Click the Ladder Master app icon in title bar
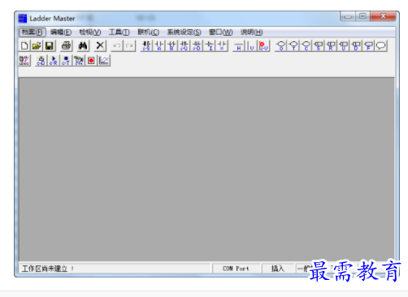The image size is (408, 297). 23,19
